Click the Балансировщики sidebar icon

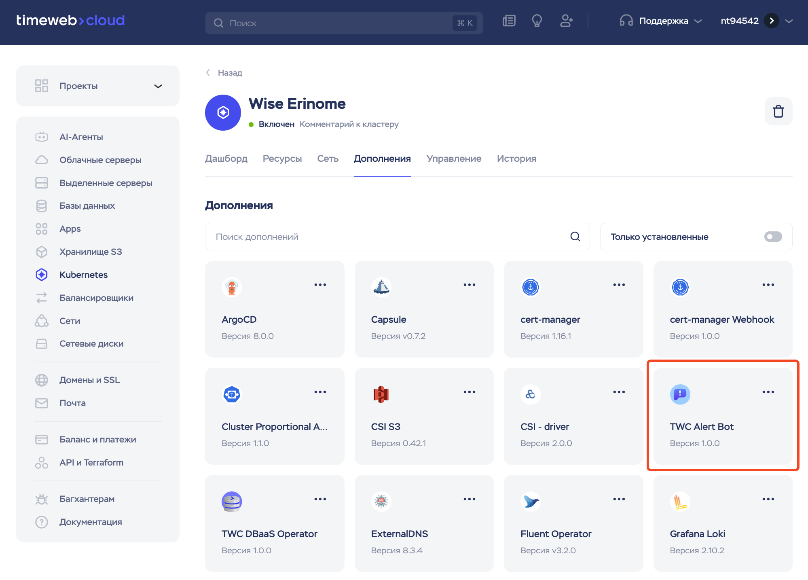click(x=42, y=298)
